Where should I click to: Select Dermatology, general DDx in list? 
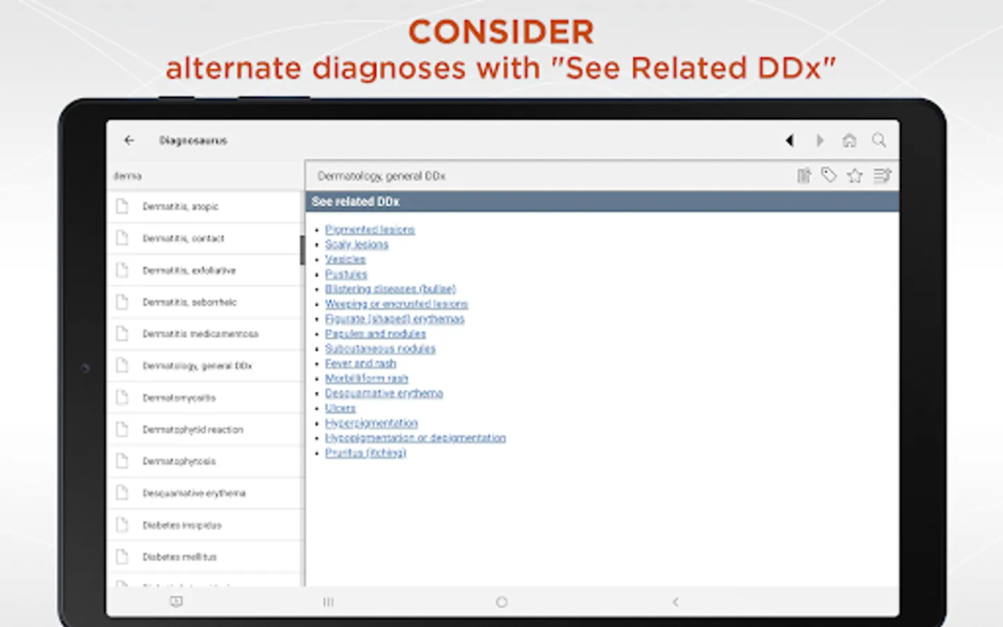pyautogui.click(x=205, y=366)
